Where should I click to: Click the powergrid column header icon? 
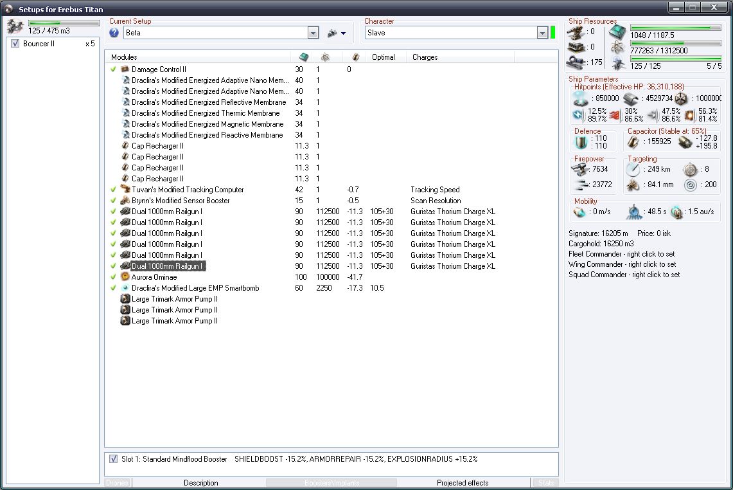(325, 57)
